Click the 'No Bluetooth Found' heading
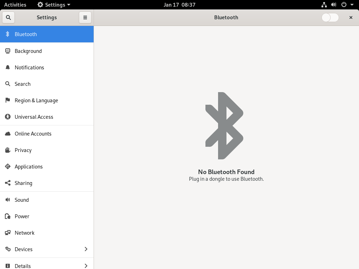This screenshot has height=269, width=359. (226, 172)
